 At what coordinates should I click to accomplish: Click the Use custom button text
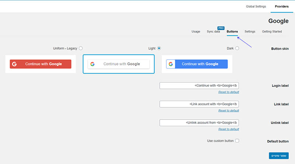pyautogui.click(x=220, y=141)
